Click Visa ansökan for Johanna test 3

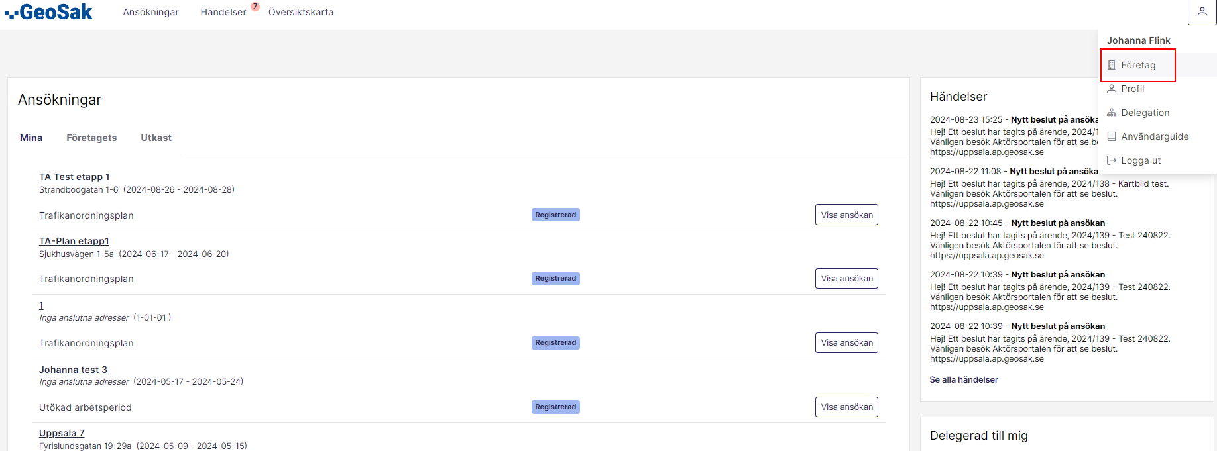coord(846,407)
